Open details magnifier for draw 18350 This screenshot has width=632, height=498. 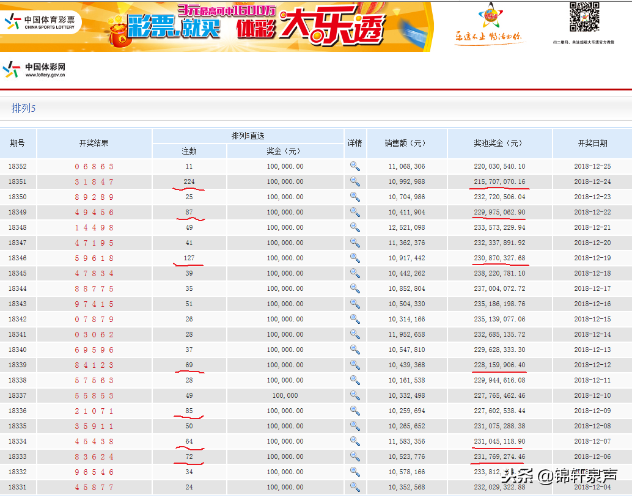(355, 197)
